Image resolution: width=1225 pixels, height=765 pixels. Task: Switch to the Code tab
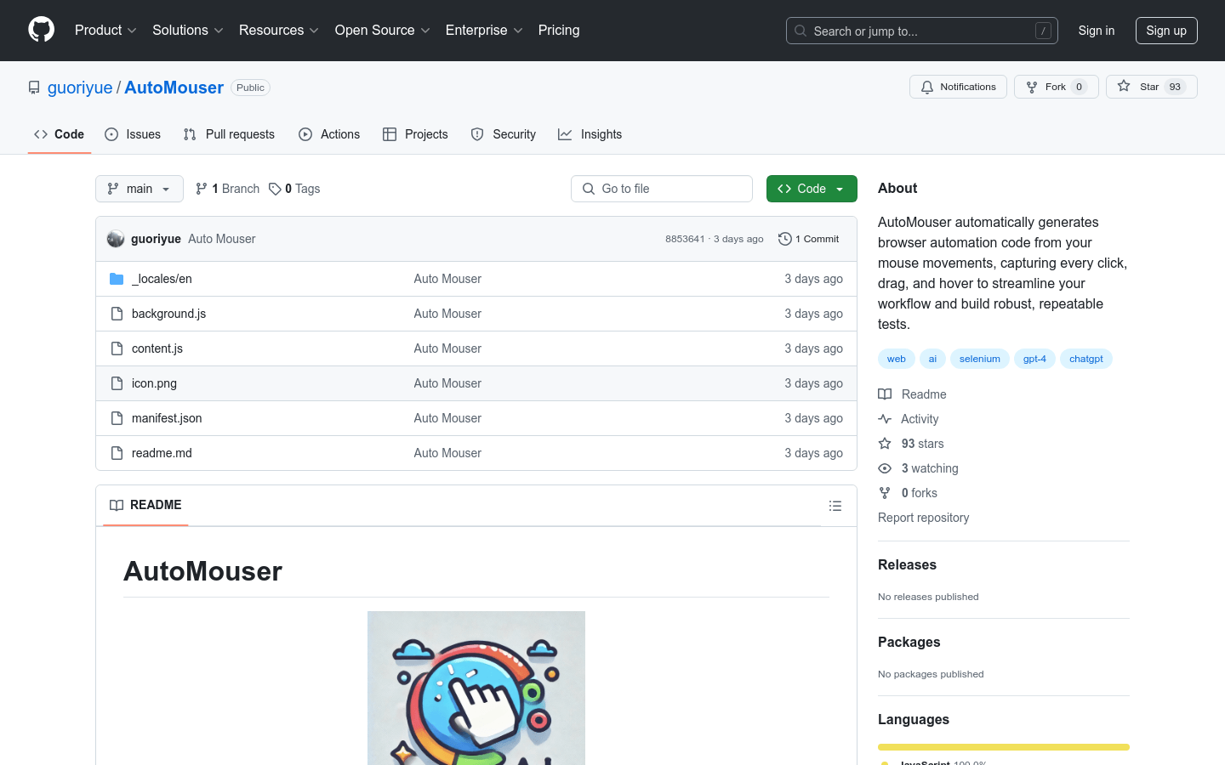[60, 134]
